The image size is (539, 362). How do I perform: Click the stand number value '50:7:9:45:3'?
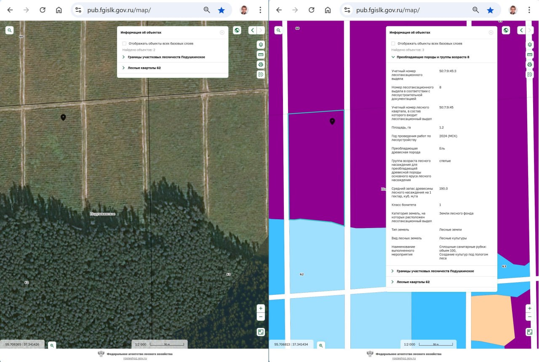click(448, 71)
